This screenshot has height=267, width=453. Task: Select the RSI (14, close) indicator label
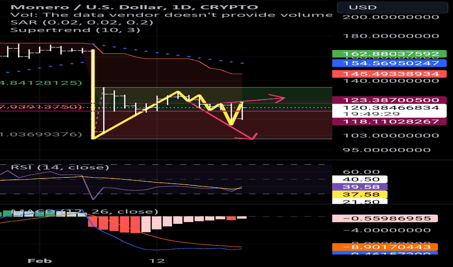pyautogui.click(x=60, y=167)
